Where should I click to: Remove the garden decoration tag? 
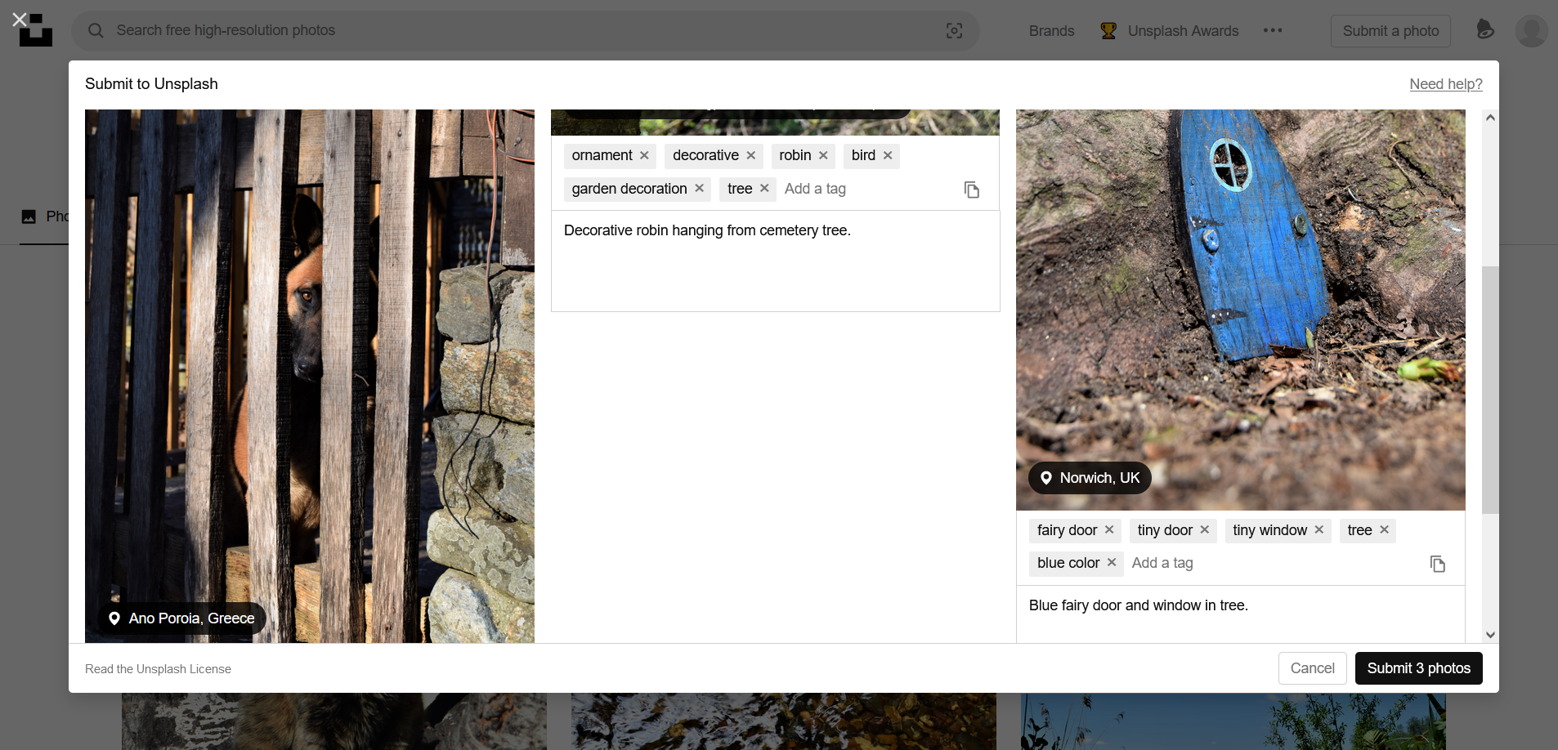click(x=699, y=188)
